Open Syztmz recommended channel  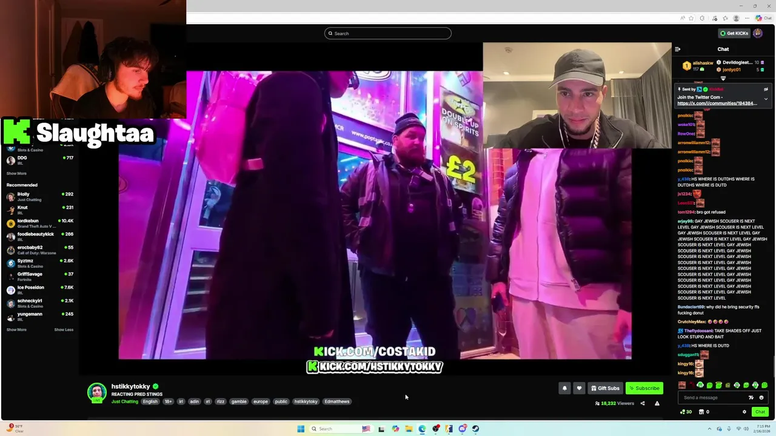click(x=39, y=263)
